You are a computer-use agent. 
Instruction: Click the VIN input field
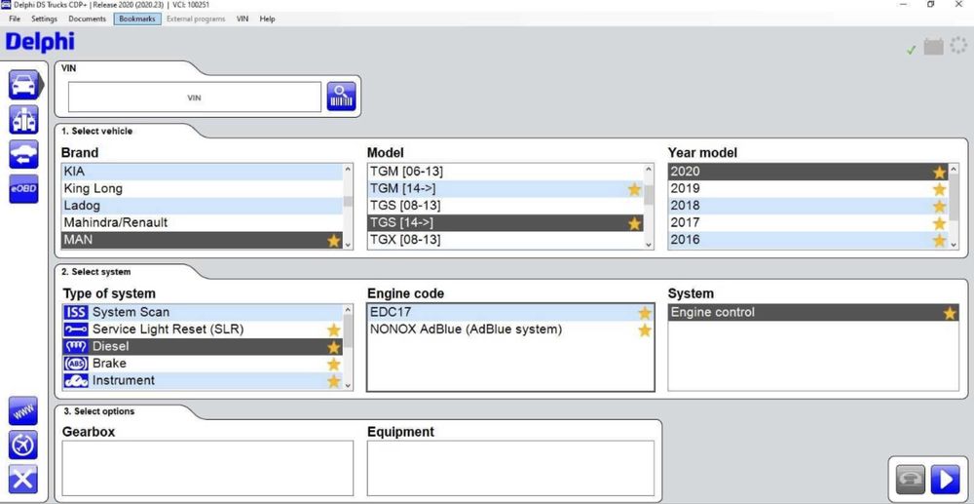click(x=195, y=97)
